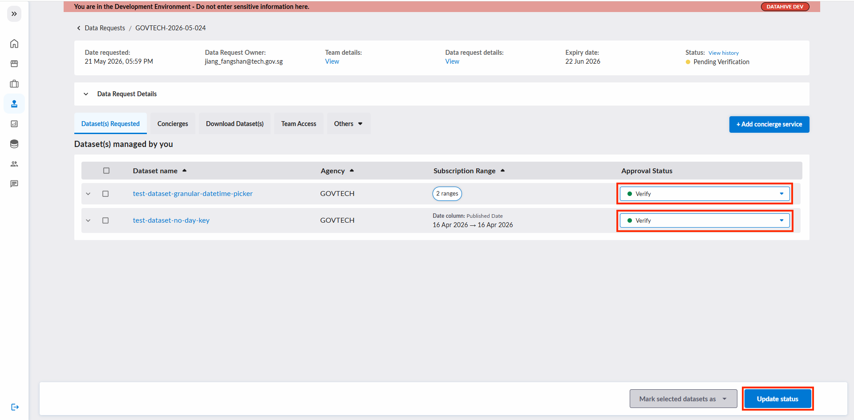854x420 pixels.
Task: Open the View history link
Action: pyautogui.click(x=724, y=53)
